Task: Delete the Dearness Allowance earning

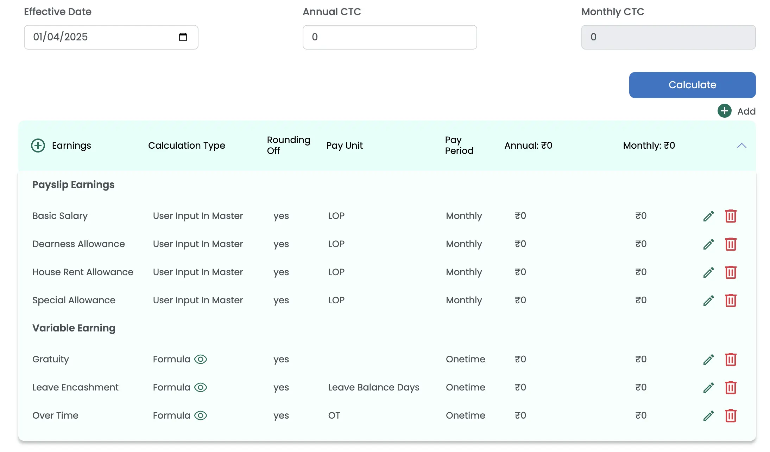Action: [731, 244]
